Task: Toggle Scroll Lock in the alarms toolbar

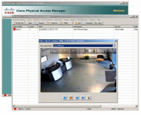Action: click(x=18, y=23)
